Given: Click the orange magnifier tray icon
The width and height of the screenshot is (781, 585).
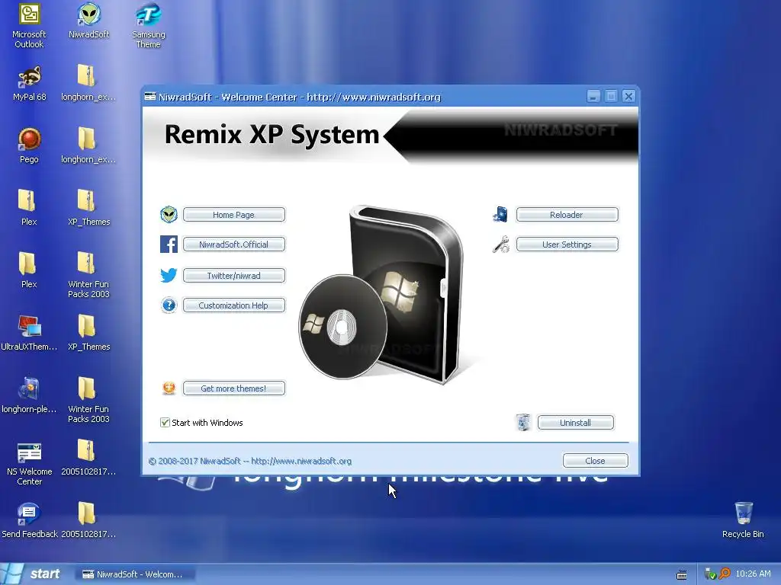Looking at the screenshot, I should [x=725, y=574].
